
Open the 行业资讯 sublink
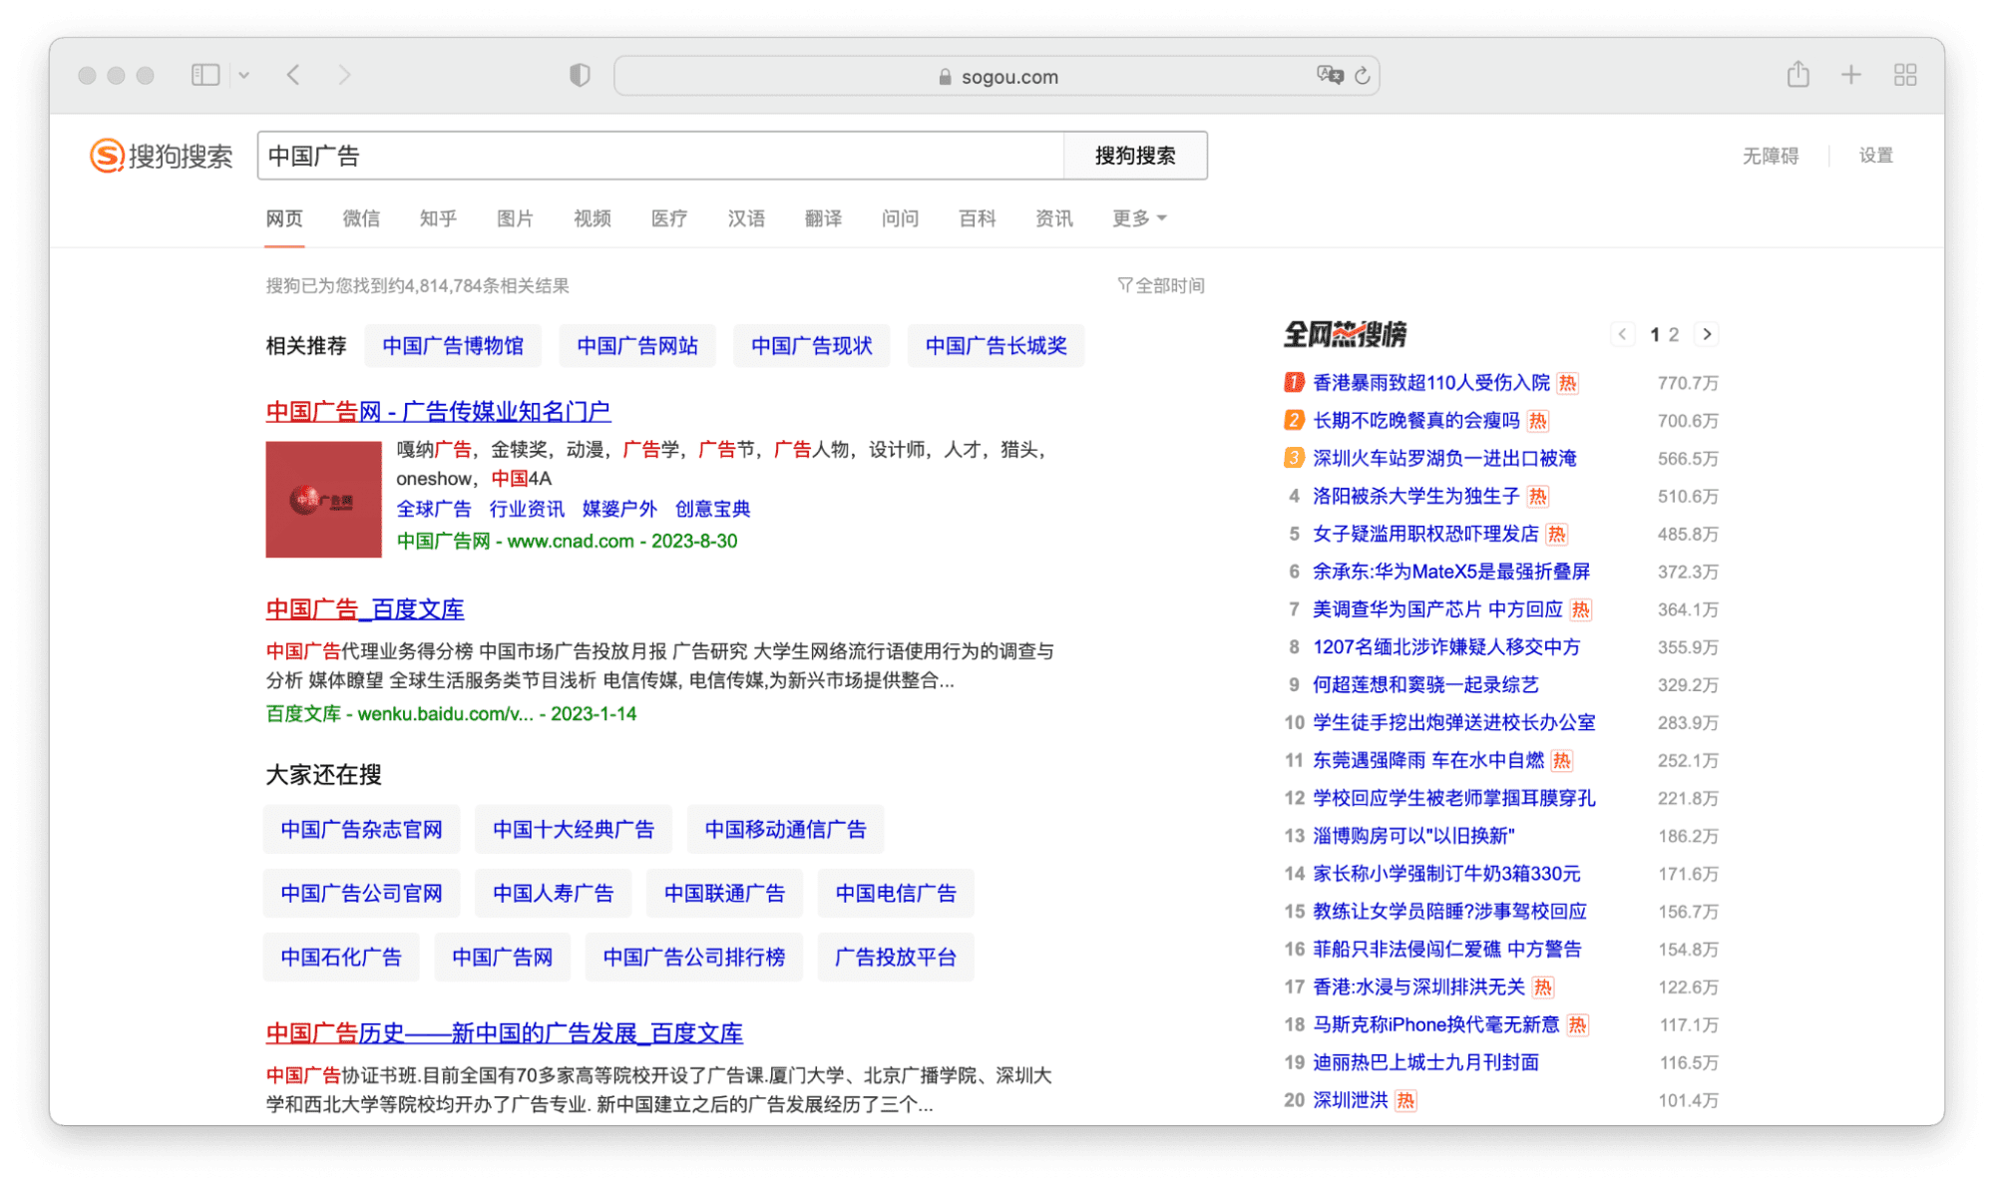tap(527, 509)
